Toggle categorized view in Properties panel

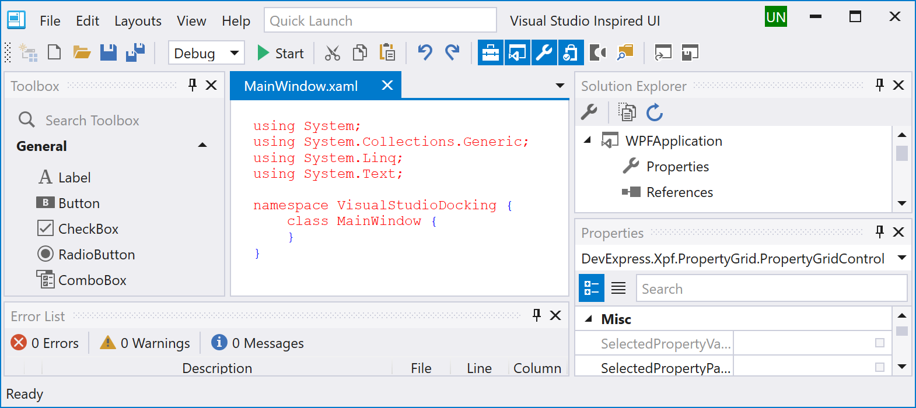coord(591,289)
